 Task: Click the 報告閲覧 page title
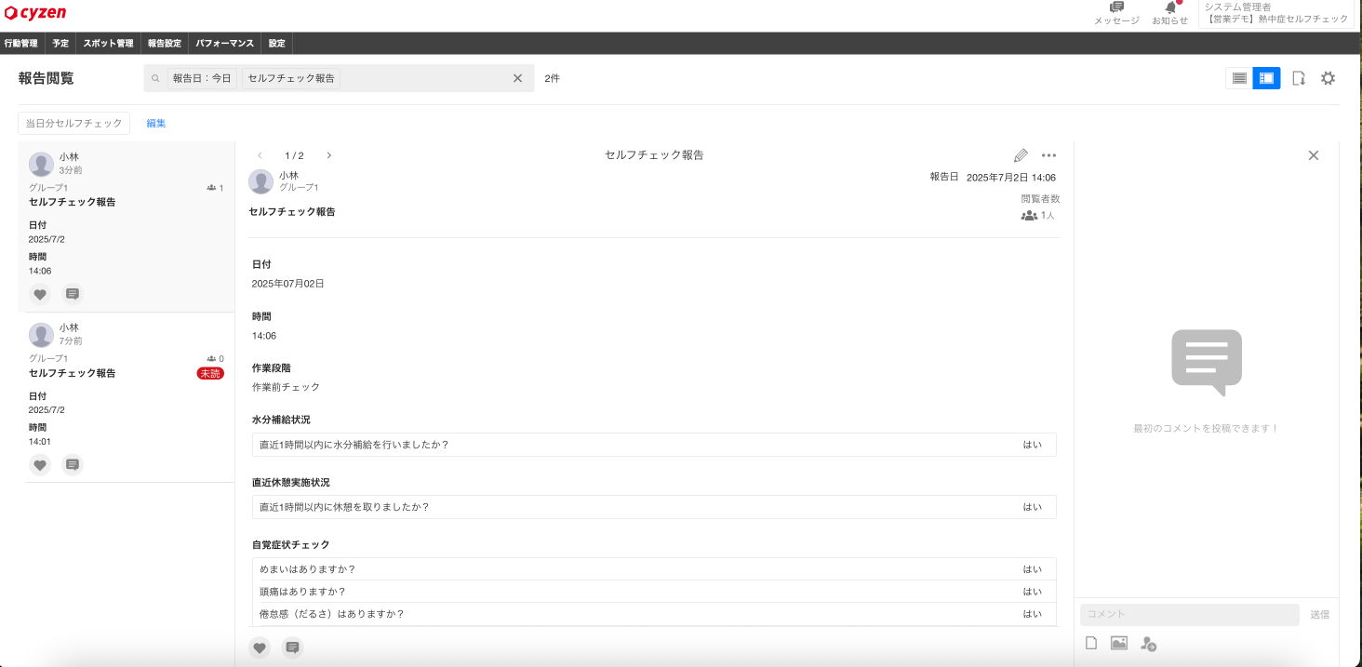click(x=47, y=78)
